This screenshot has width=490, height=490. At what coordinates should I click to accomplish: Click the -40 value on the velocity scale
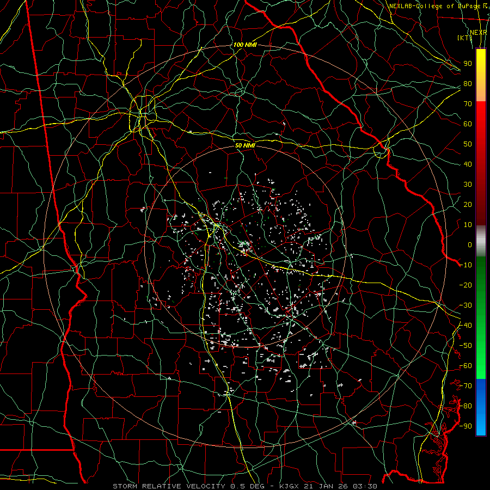[x=465, y=326]
